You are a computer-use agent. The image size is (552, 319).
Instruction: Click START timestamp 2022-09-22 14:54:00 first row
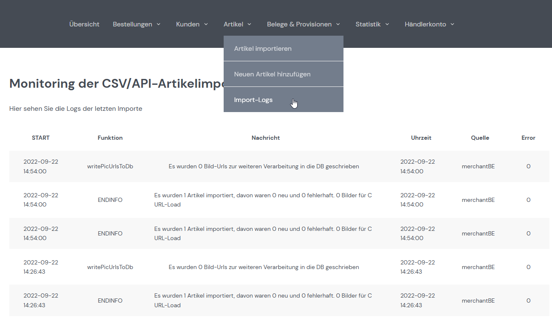(41, 167)
